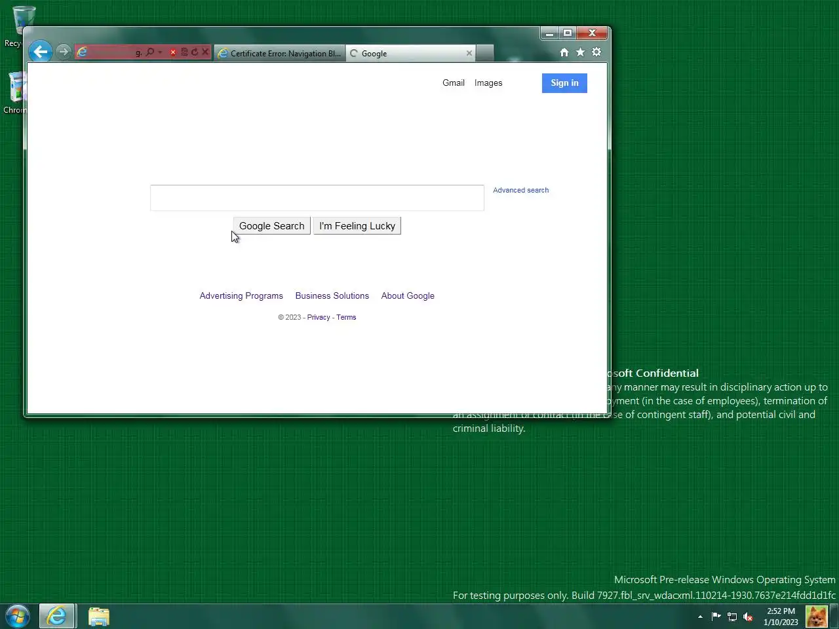The image size is (839, 629).
Task: Open the Gmail link
Action: [x=454, y=83]
